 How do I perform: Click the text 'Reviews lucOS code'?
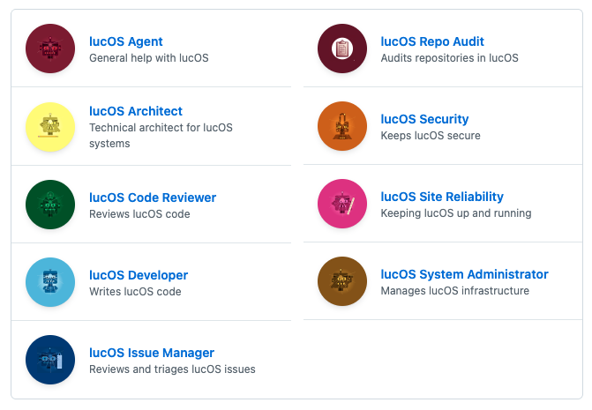point(139,214)
